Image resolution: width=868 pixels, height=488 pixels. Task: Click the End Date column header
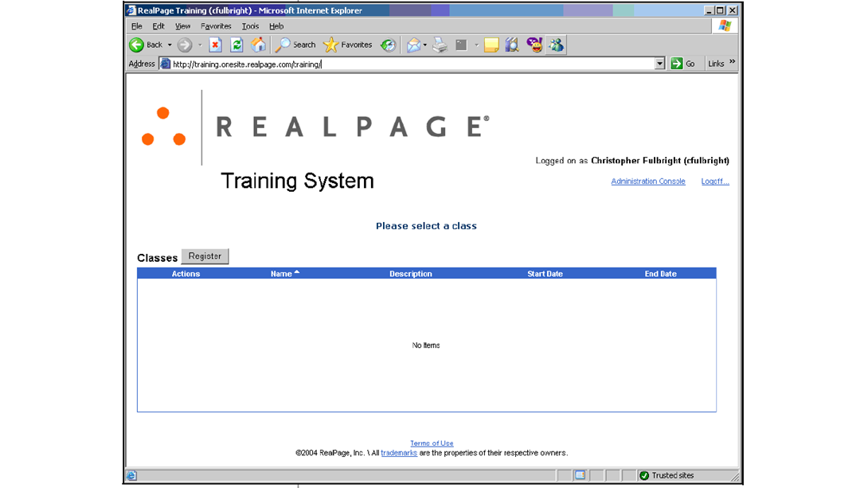point(660,274)
